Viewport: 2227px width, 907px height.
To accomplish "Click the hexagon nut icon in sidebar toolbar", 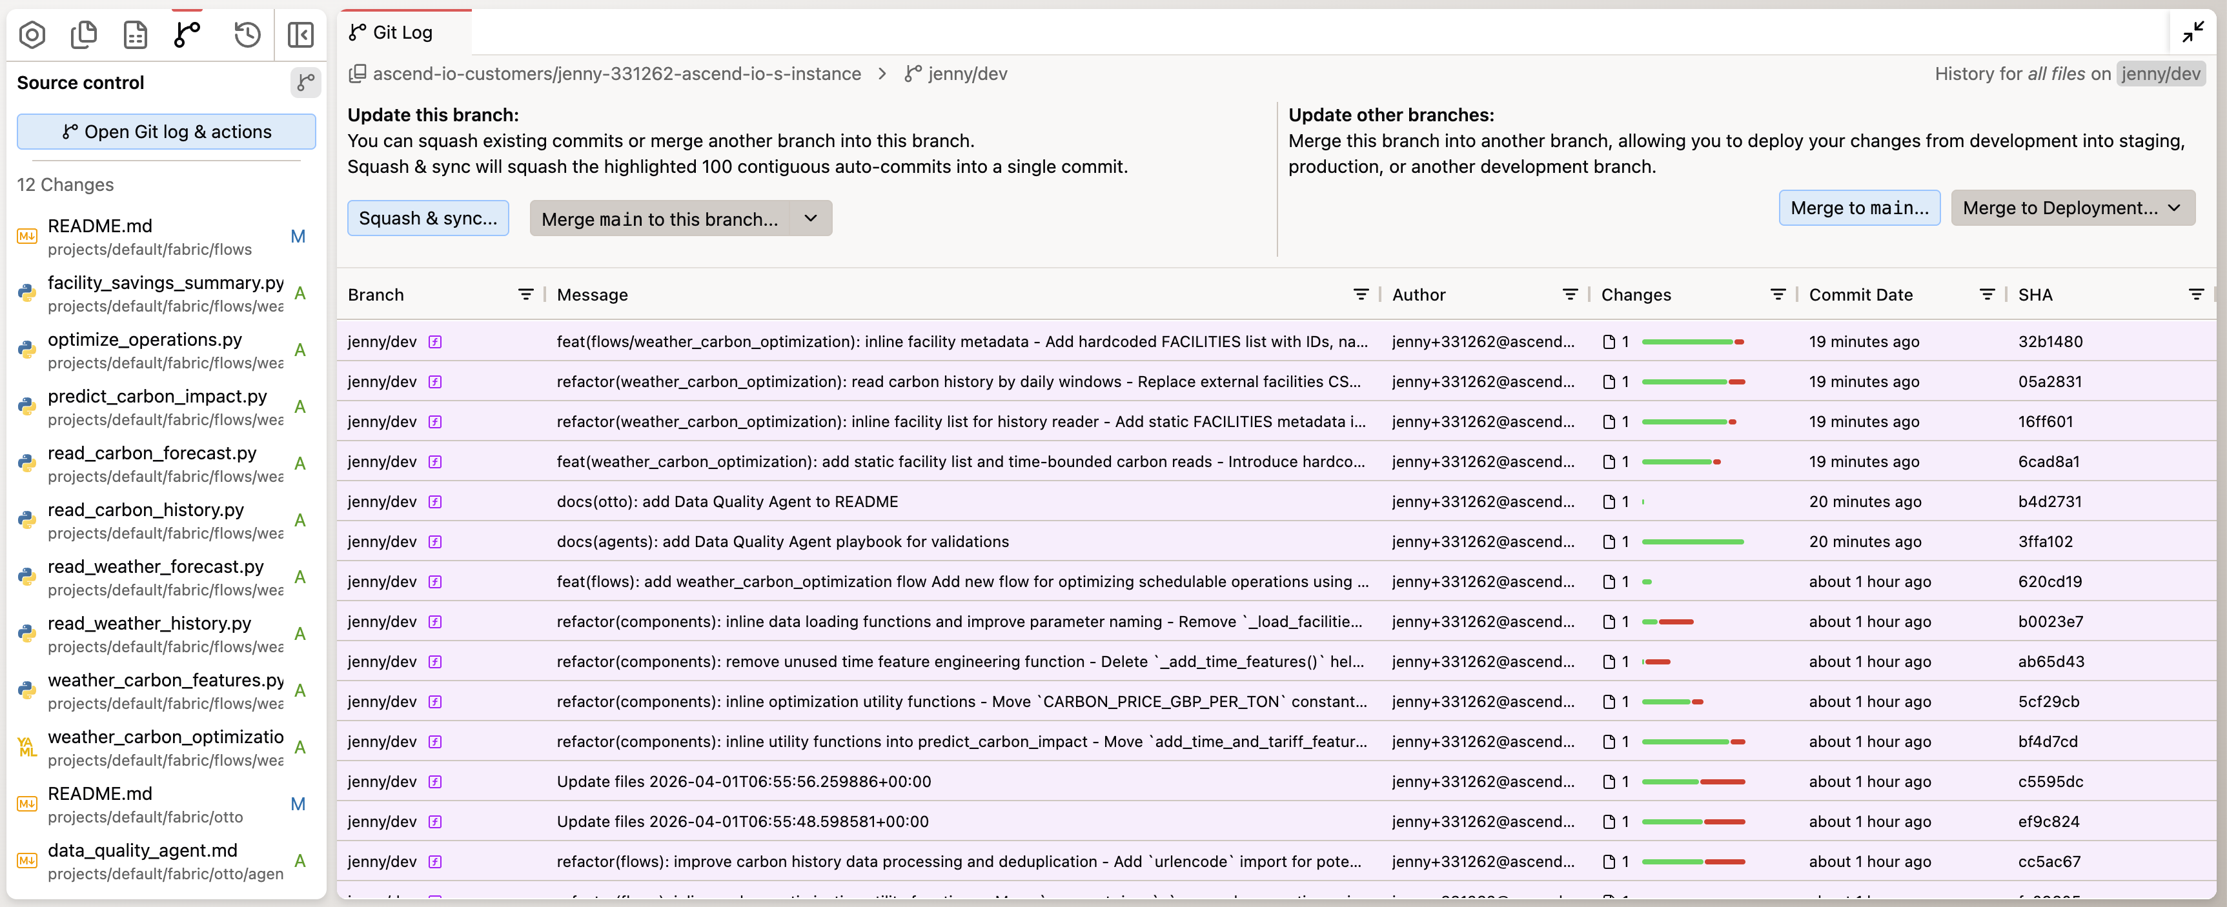I will point(32,35).
